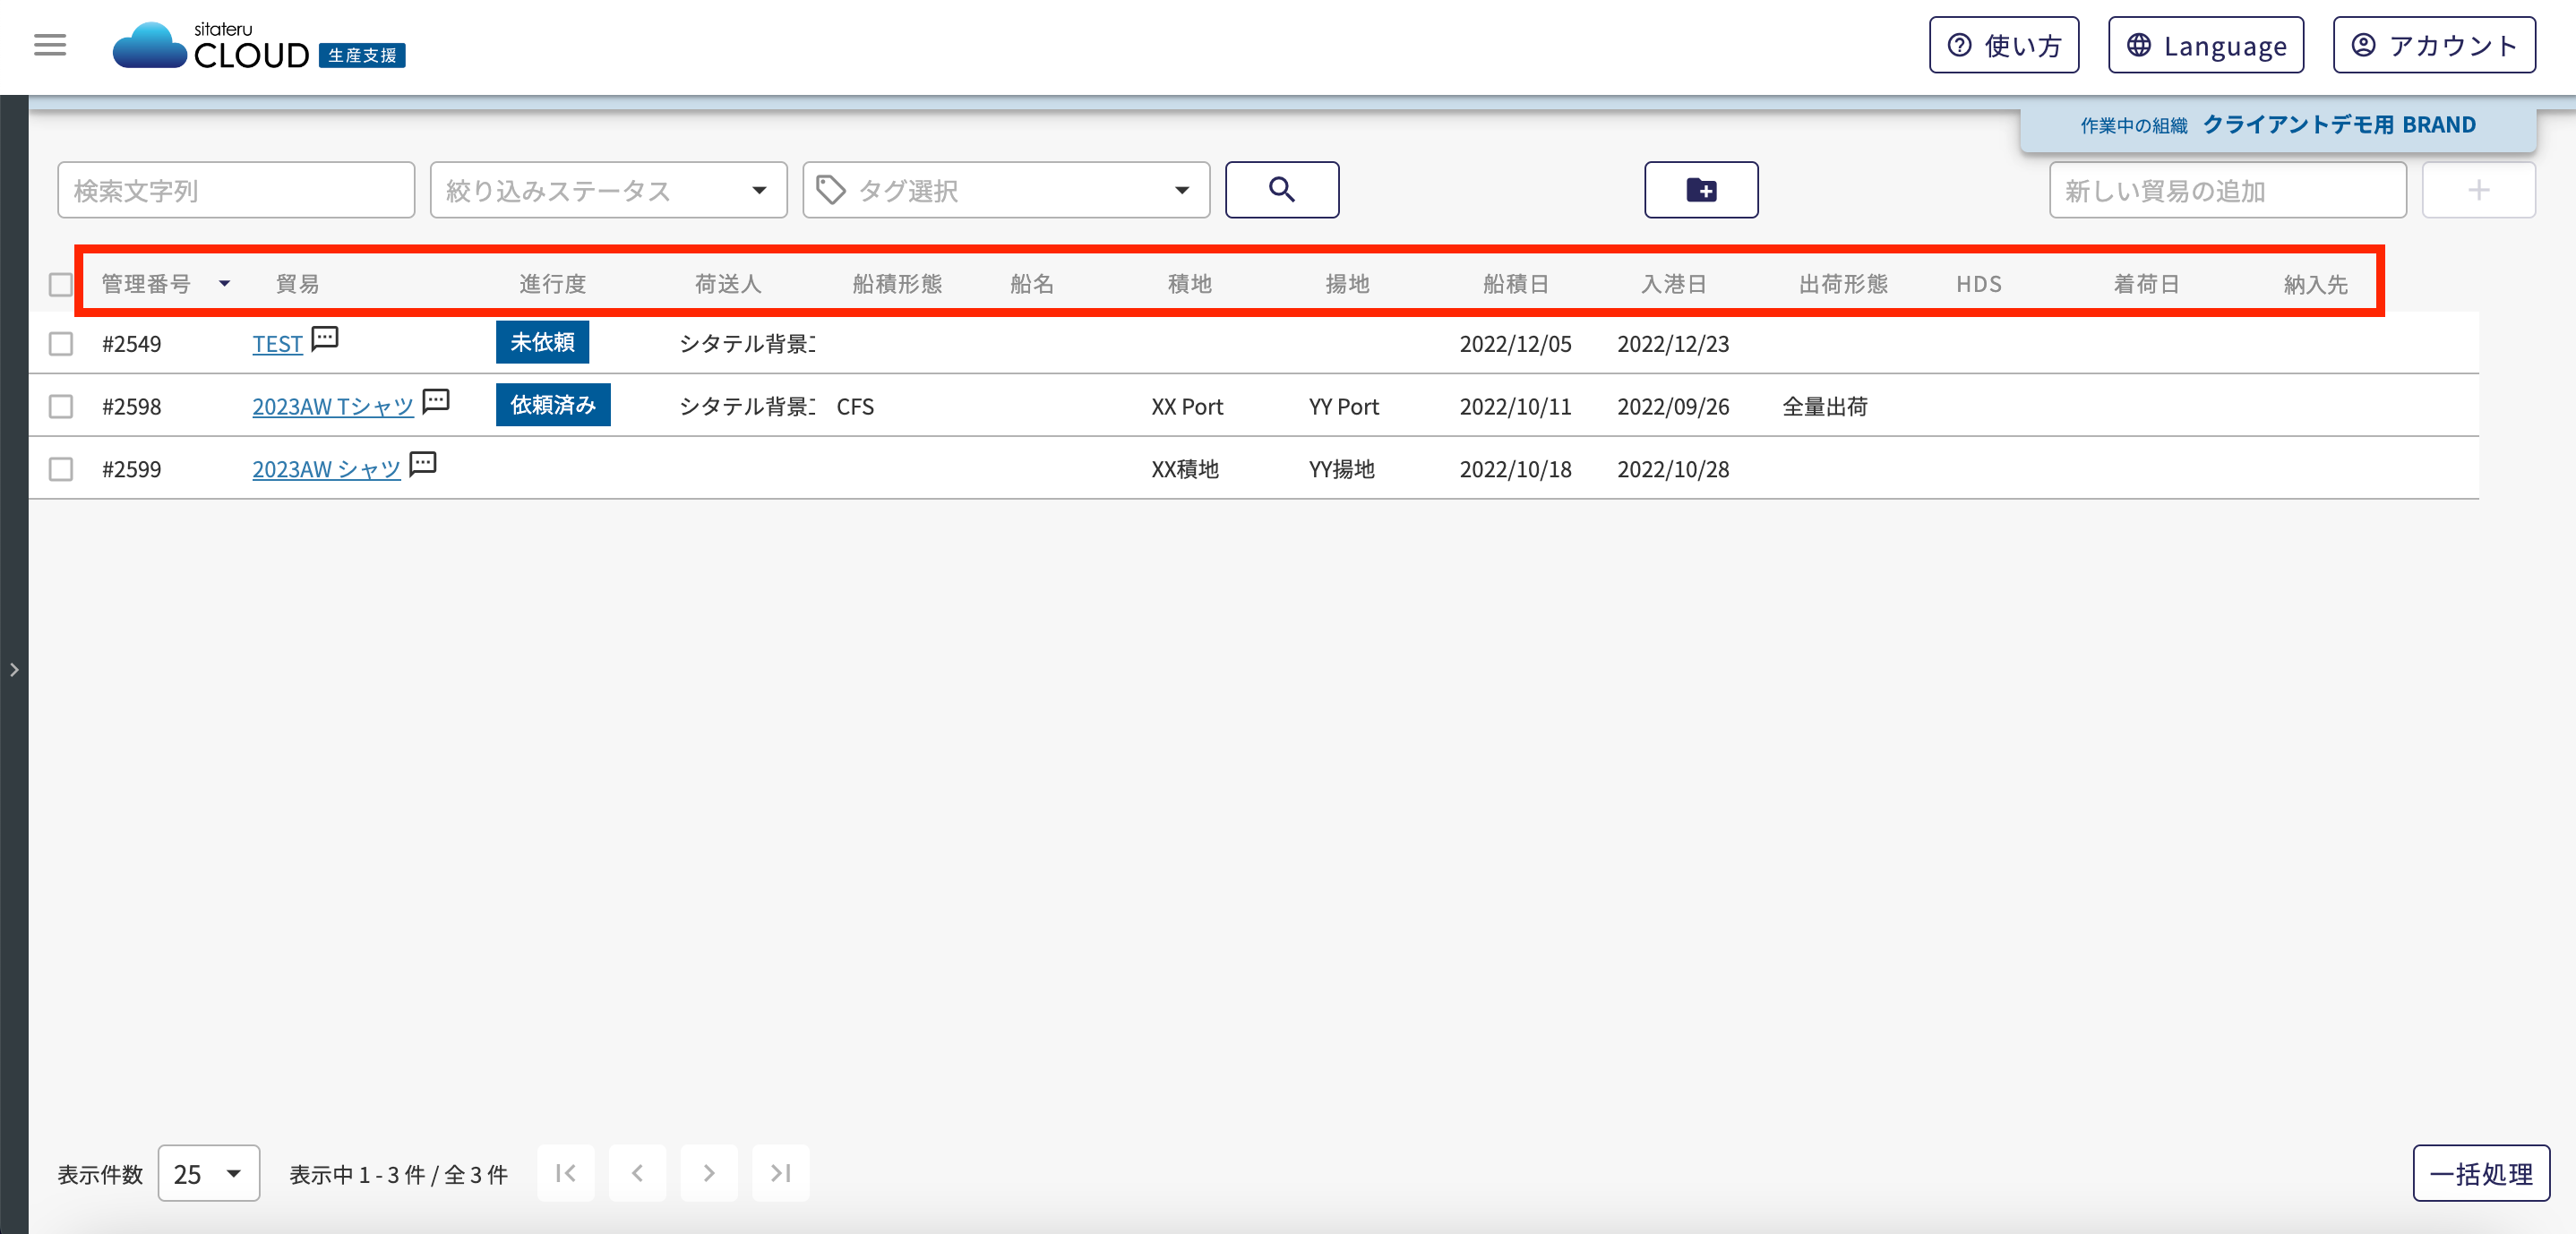Open comment icon next to TEST
The width and height of the screenshot is (2576, 1234).
[325, 339]
